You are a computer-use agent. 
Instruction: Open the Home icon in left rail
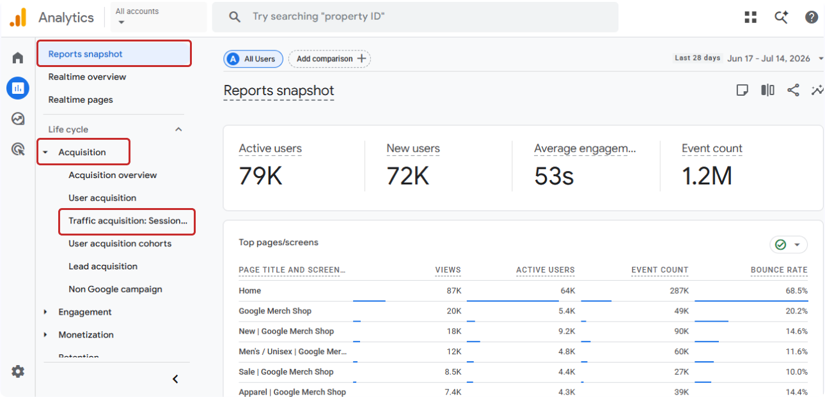click(x=18, y=58)
